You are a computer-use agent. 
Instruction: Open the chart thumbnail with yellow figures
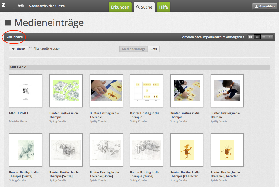(x=147, y=91)
